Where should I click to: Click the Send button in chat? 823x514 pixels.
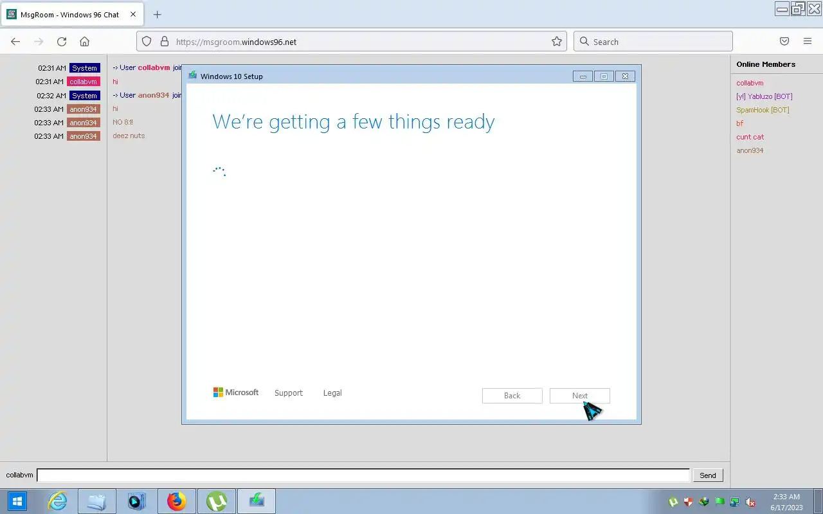[x=707, y=475]
